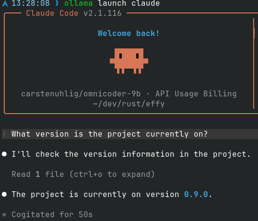Click the middle dot separator before "API Usage Billing"
The image size is (258, 221).
pos(148,94)
